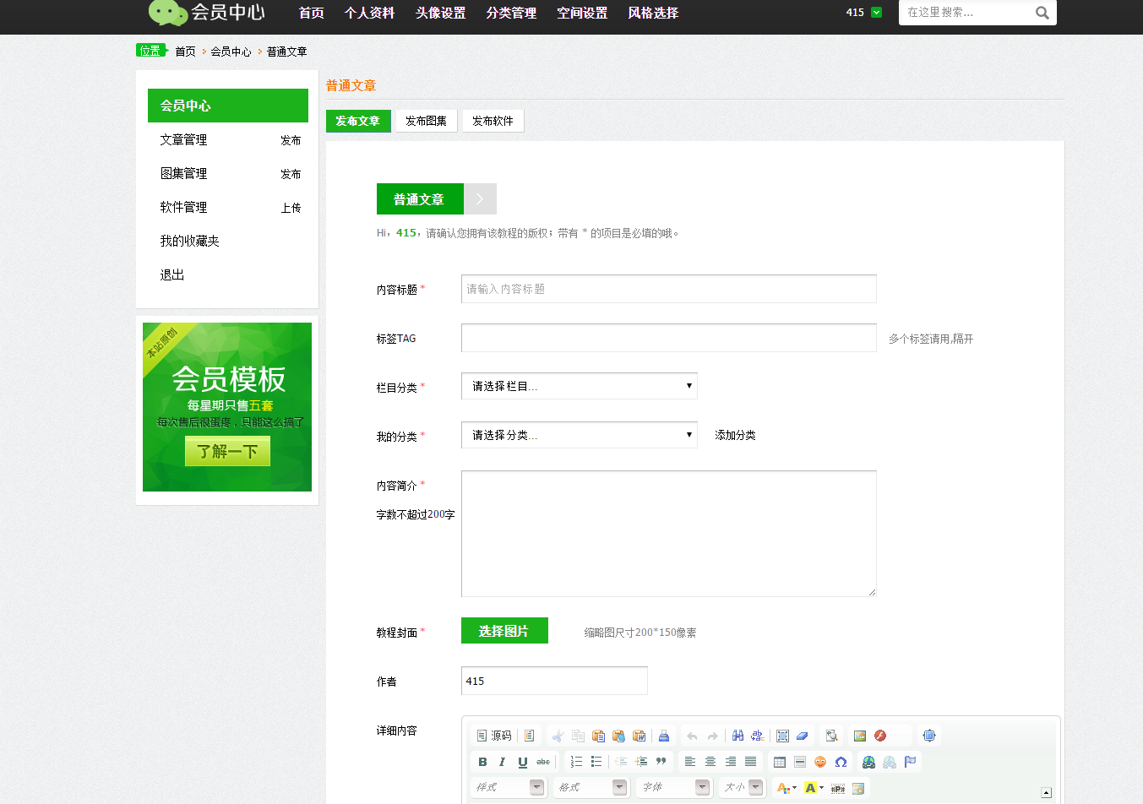Open the 请选择栏目 dropdown
The image size is (1143, 804).
click(580, 386)
